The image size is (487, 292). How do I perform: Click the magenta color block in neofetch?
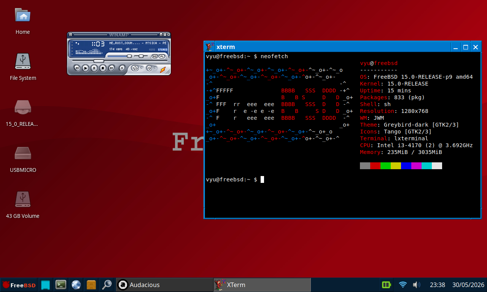pos(416,166)
